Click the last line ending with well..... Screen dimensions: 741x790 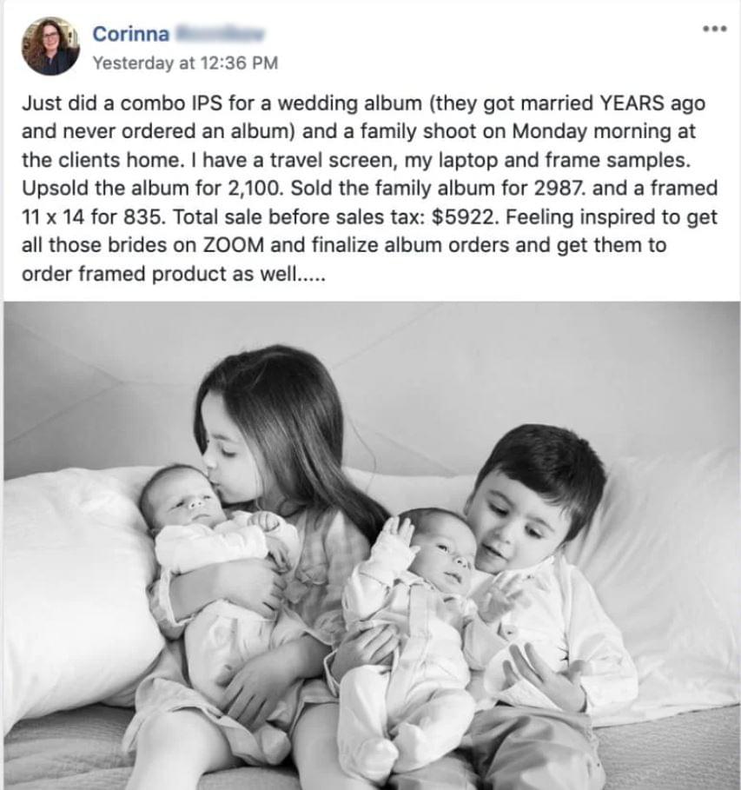[175, 274]
